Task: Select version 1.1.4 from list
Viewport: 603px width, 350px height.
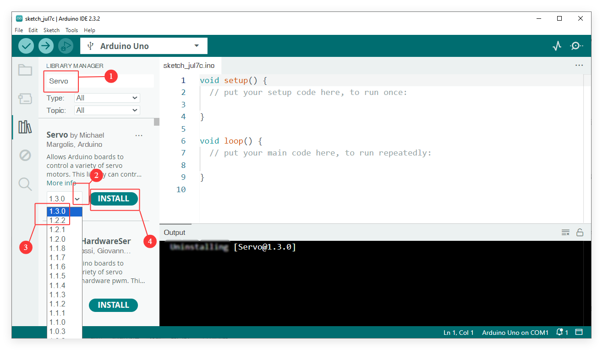Action: (65, 285)
